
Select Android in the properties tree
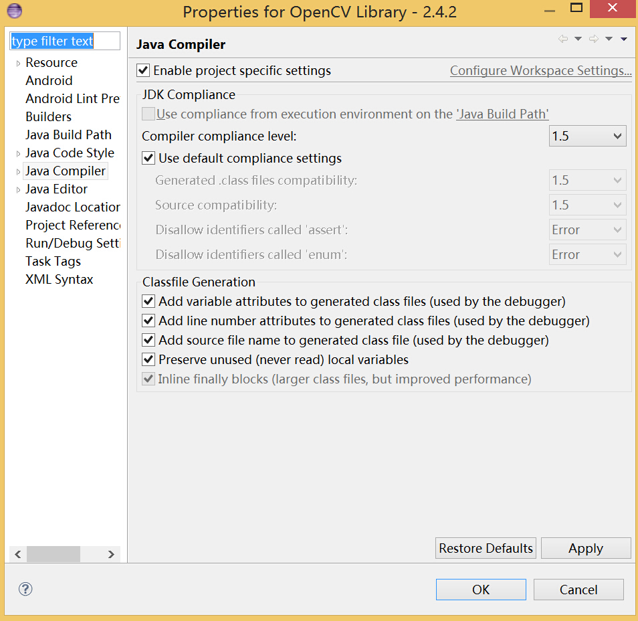tap(49, 80)
